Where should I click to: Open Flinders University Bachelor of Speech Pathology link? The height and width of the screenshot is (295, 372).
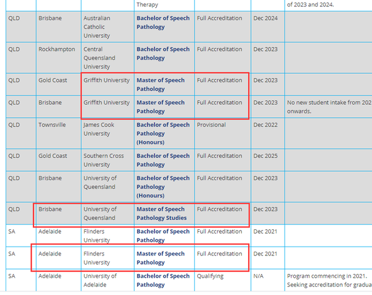pos(163,236)
